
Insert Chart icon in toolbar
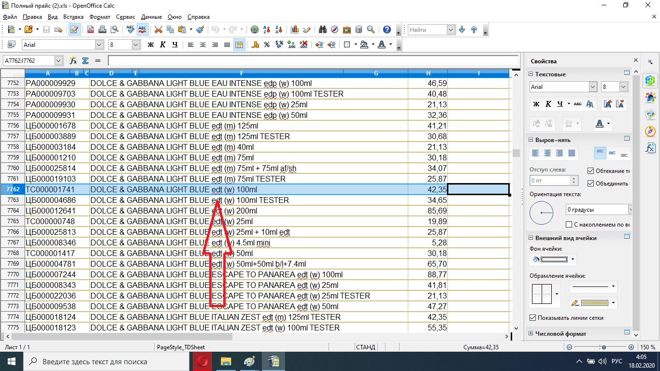click(295, 29)
